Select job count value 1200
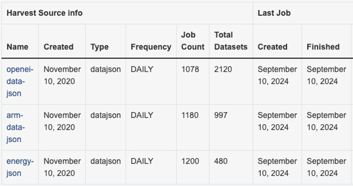 pyautogui.click(x=190, y=161)
